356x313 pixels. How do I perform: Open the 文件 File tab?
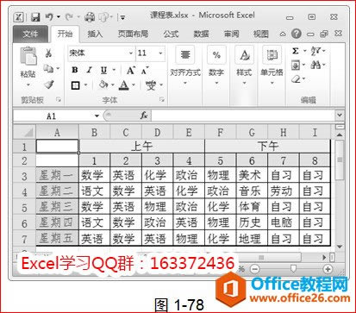point(30,34)
